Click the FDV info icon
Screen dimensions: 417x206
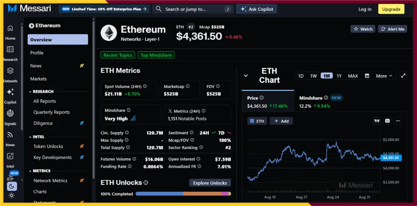[218, 86]
